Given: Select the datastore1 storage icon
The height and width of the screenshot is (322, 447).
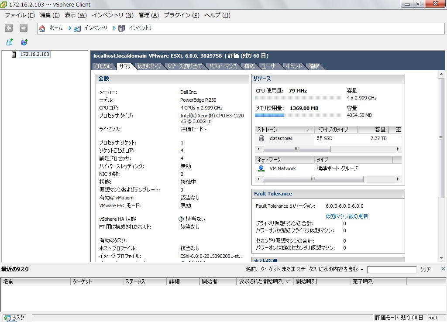Looking at the screenshot, I should [x=261, y=138].
